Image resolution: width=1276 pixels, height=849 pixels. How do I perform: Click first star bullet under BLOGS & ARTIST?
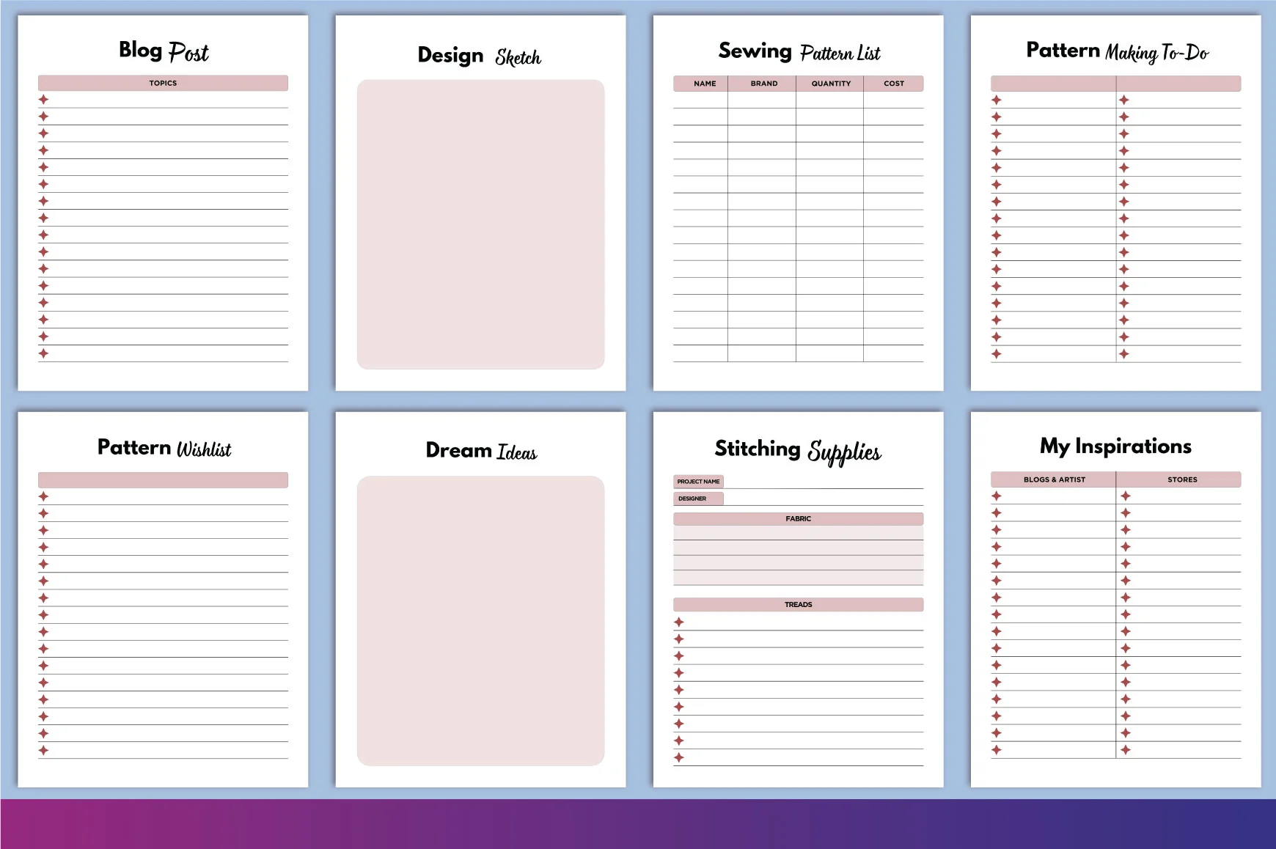(x=996, y=496)
